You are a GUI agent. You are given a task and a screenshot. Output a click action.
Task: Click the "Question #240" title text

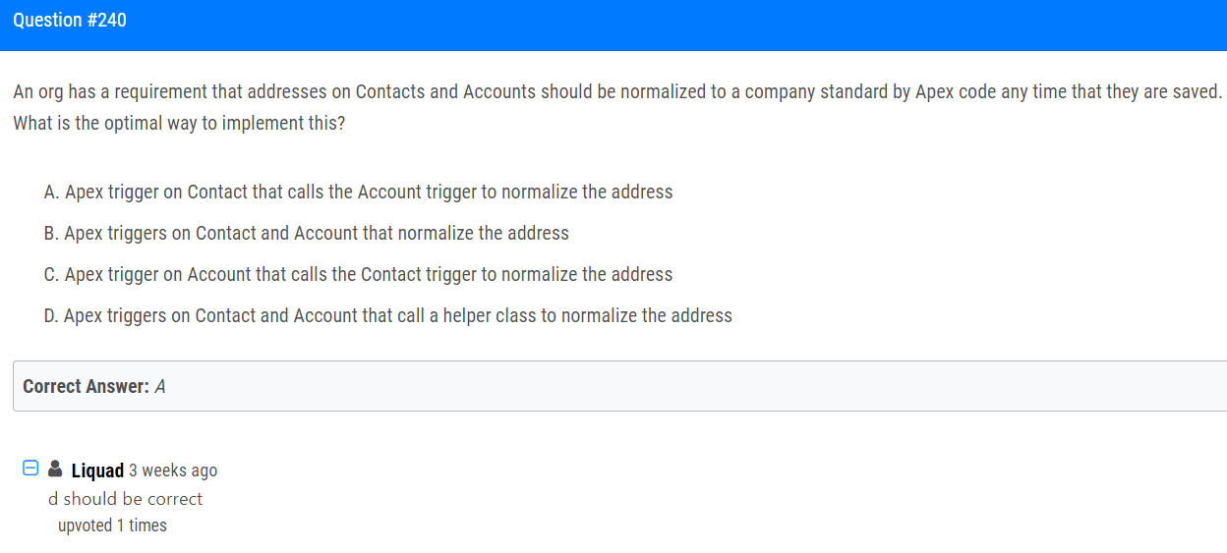click(70, 20)
